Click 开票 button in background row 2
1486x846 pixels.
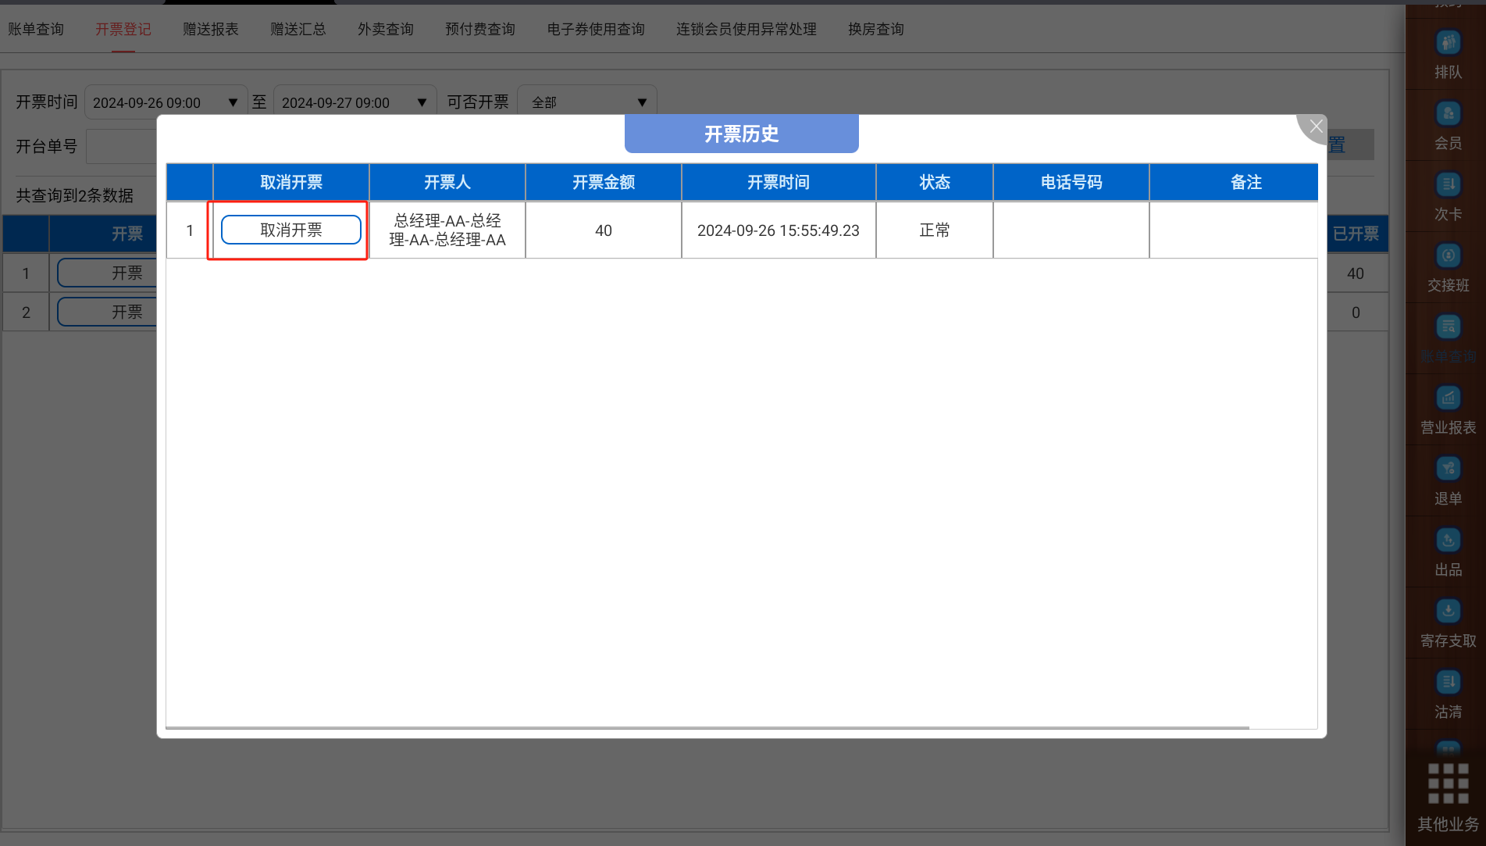point(107,312)
